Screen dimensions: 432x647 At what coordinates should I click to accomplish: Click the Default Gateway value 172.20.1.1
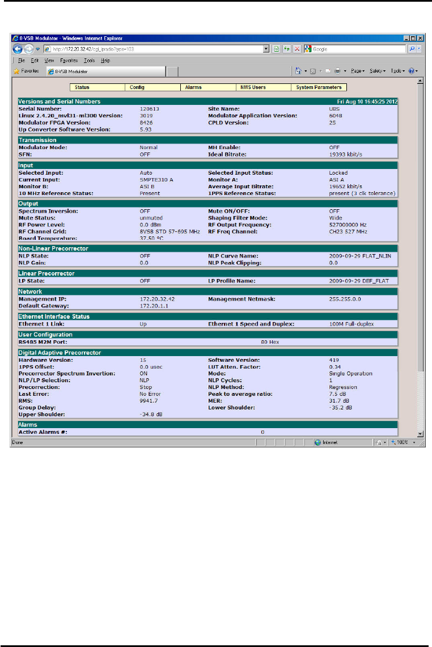(154, 306)
